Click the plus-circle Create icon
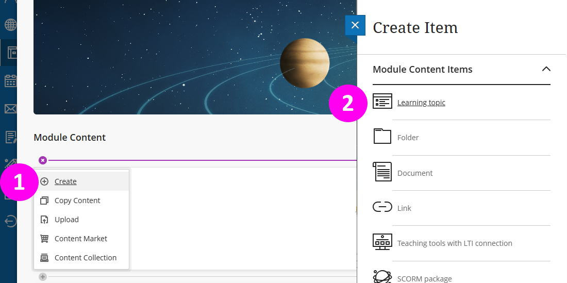The height and width of the screenshot is (283, 567). (x=44, y=181)
